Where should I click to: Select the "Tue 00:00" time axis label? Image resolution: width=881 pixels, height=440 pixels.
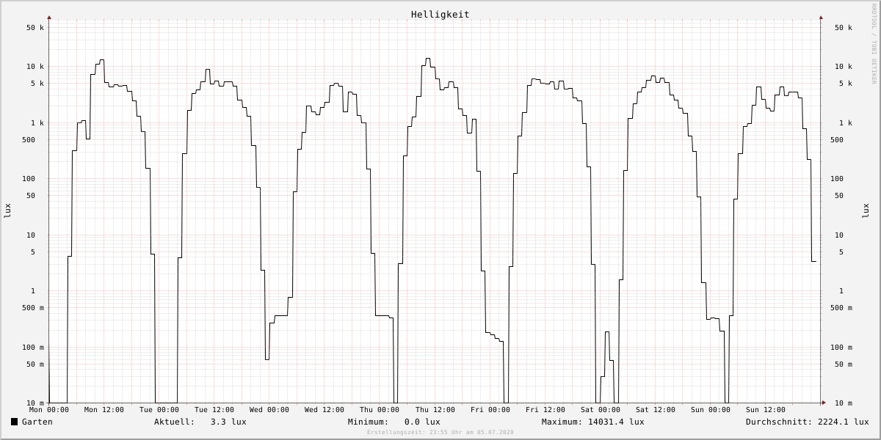point(159,410)
